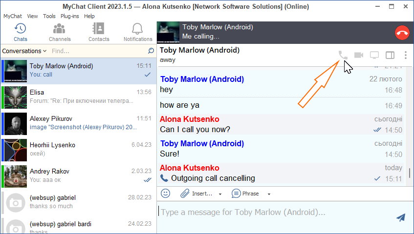This screenshot has width=414, height=234.
Task: Open the Help menu
Action: pos(89,16)
